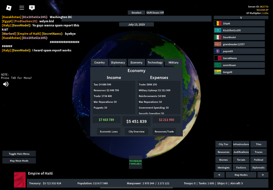Select Justifications map mode

(x=241, y=152)
